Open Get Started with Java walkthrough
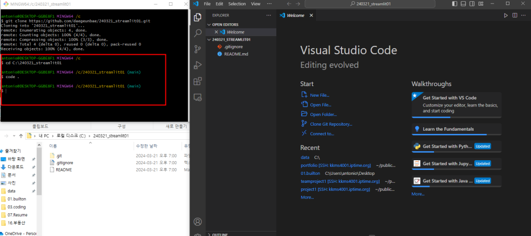The width and height of the screenshot is (531, 236). coord(457,181)
